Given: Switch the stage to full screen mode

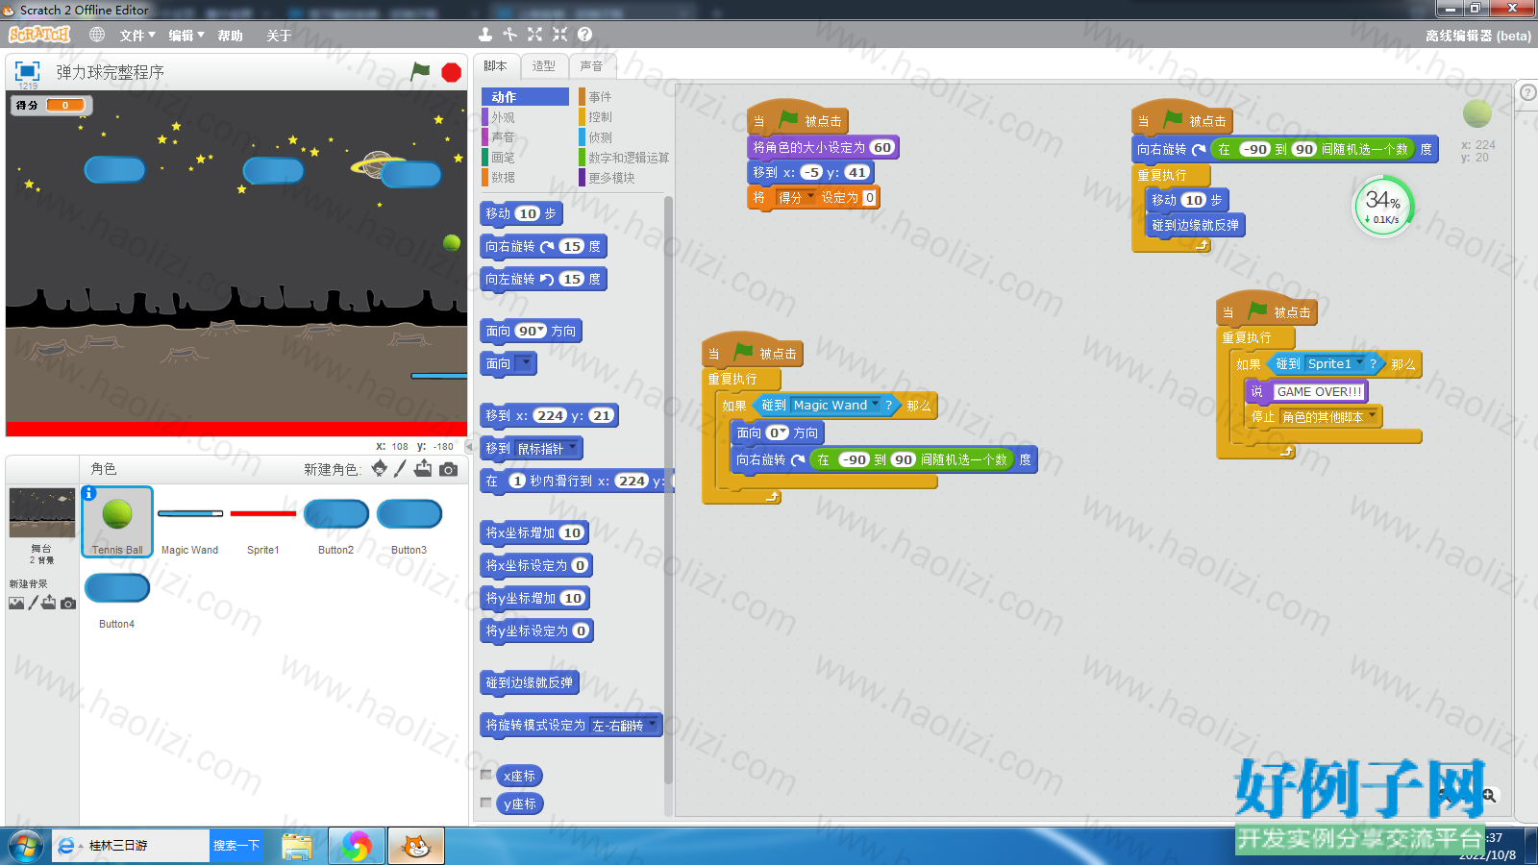Looking at the screenshot, I should (27, 71).
